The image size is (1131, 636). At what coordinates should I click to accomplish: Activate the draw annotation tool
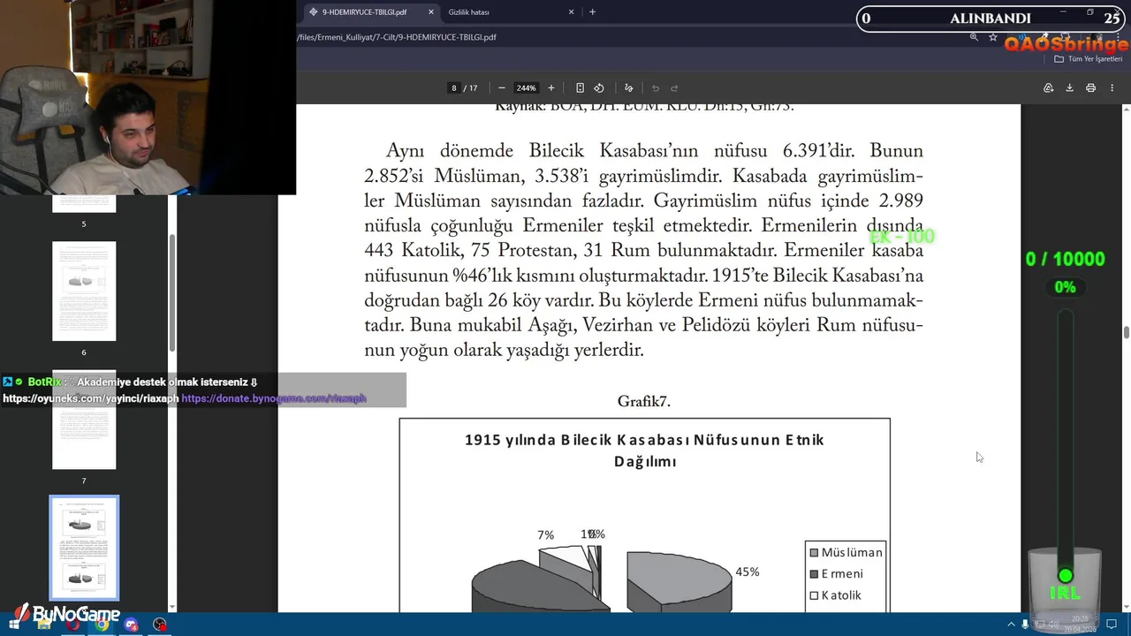(x=628, y=88)
